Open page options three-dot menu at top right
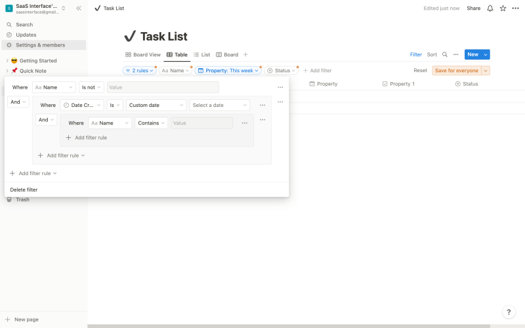This screenshot has width=525, height=328. tap(516, 9)
